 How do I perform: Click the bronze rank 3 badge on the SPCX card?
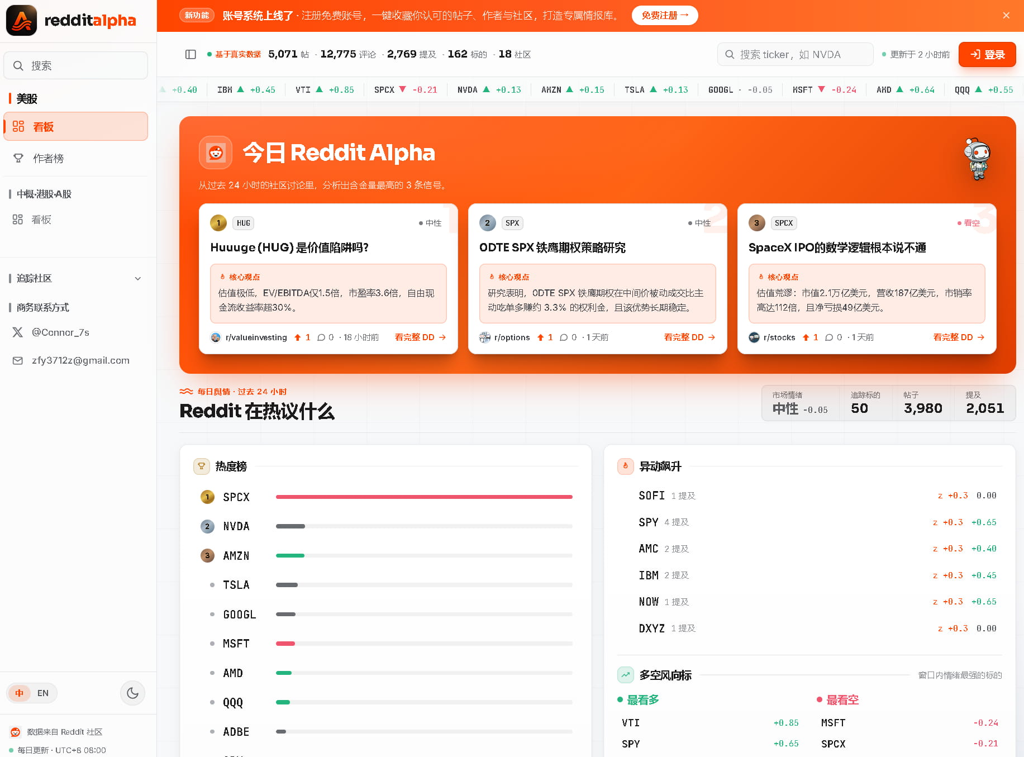click(x=757, y=223)
